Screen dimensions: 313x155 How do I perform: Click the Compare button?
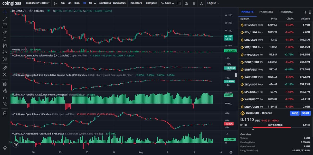pyautogui.click(x=151, y=3)
